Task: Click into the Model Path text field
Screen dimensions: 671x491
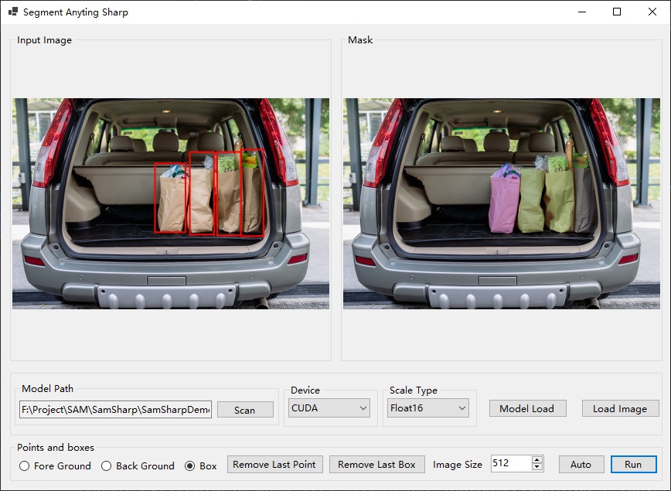Action: [115, 410]
